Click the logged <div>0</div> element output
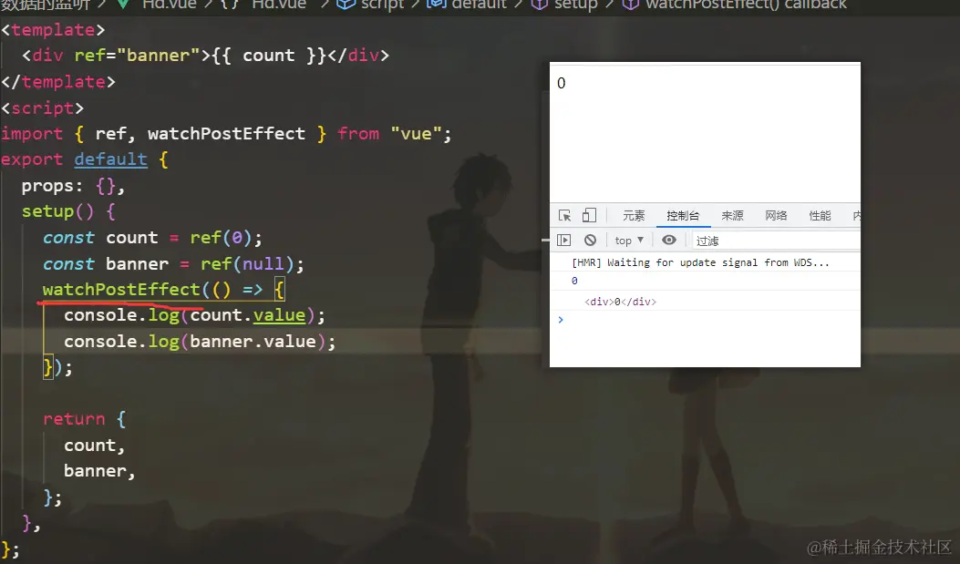Image resolution: width=960 pixels, height=564 pixels. pyautogui.click(x=620, y=302)
